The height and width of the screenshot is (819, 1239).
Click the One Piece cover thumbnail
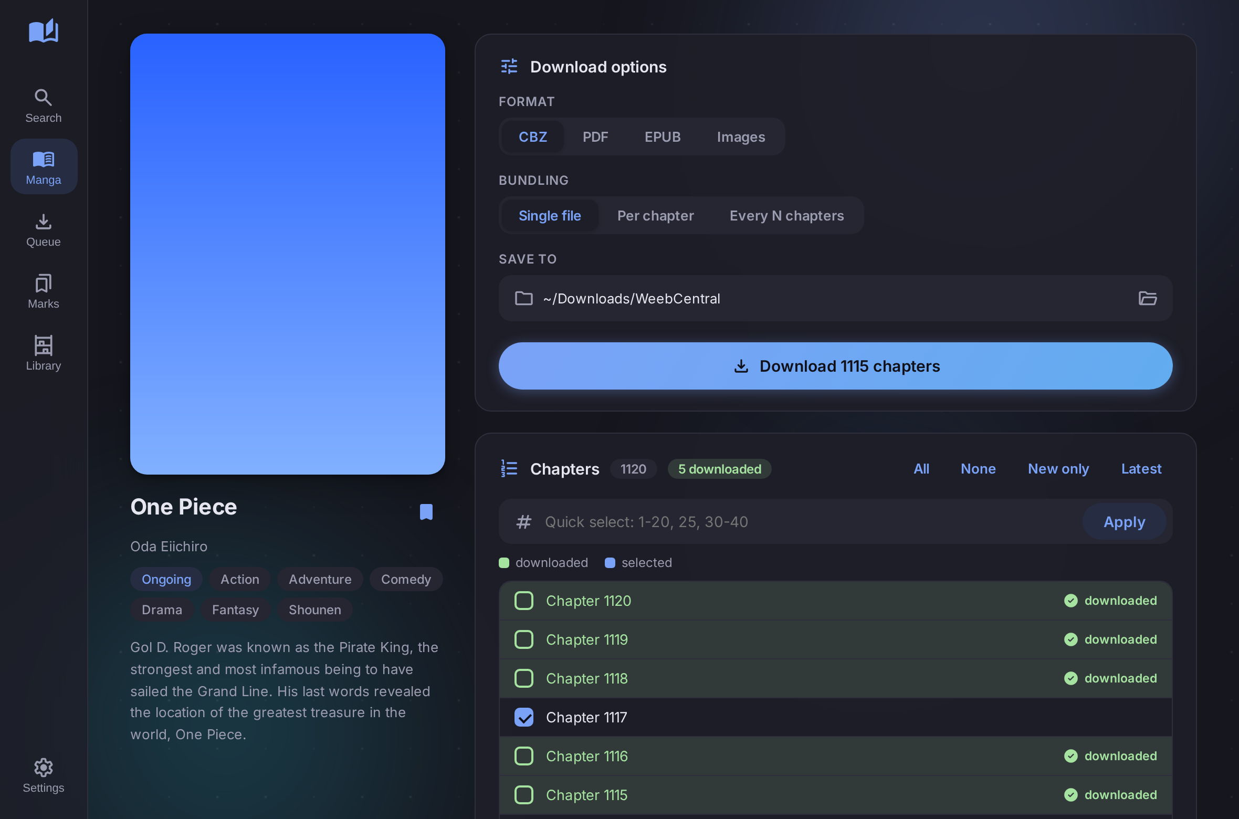pyautogui.click(x=288, y=254)
